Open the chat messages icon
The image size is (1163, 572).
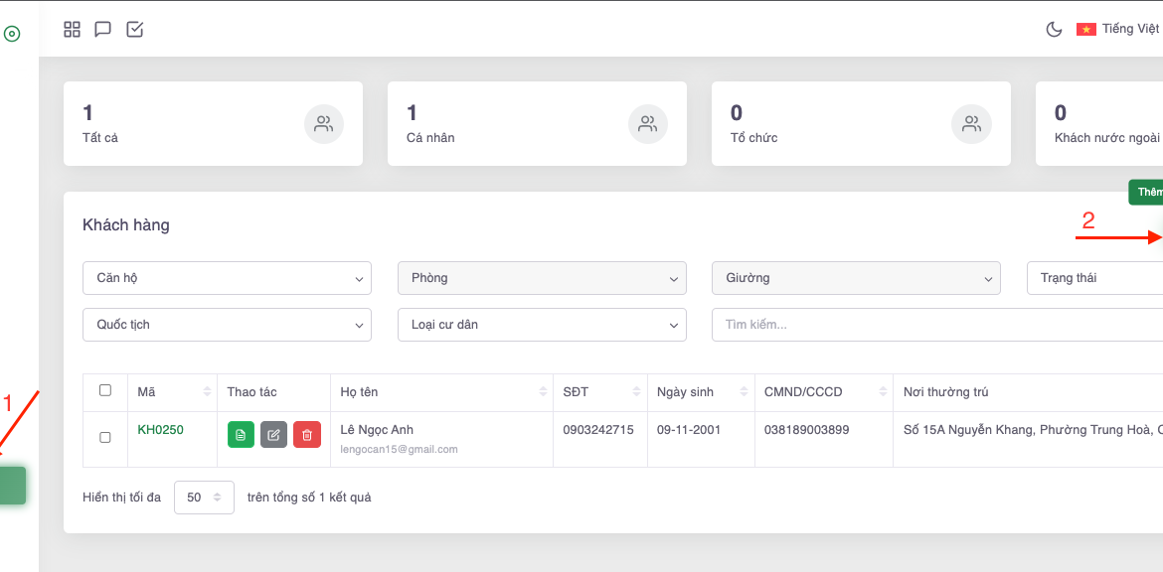point(102,30)
